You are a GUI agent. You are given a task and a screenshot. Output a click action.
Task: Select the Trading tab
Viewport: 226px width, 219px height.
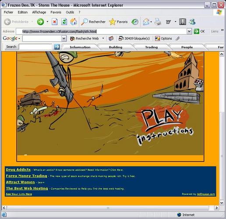tap(152, 47)
